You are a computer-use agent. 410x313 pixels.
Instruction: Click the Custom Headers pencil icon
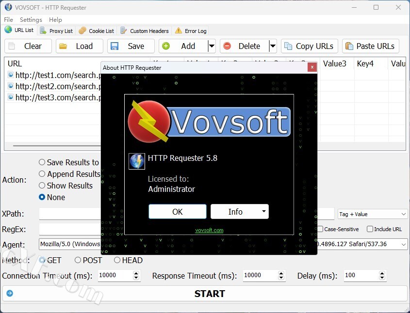pyautogui.click(x=123, y=31)
